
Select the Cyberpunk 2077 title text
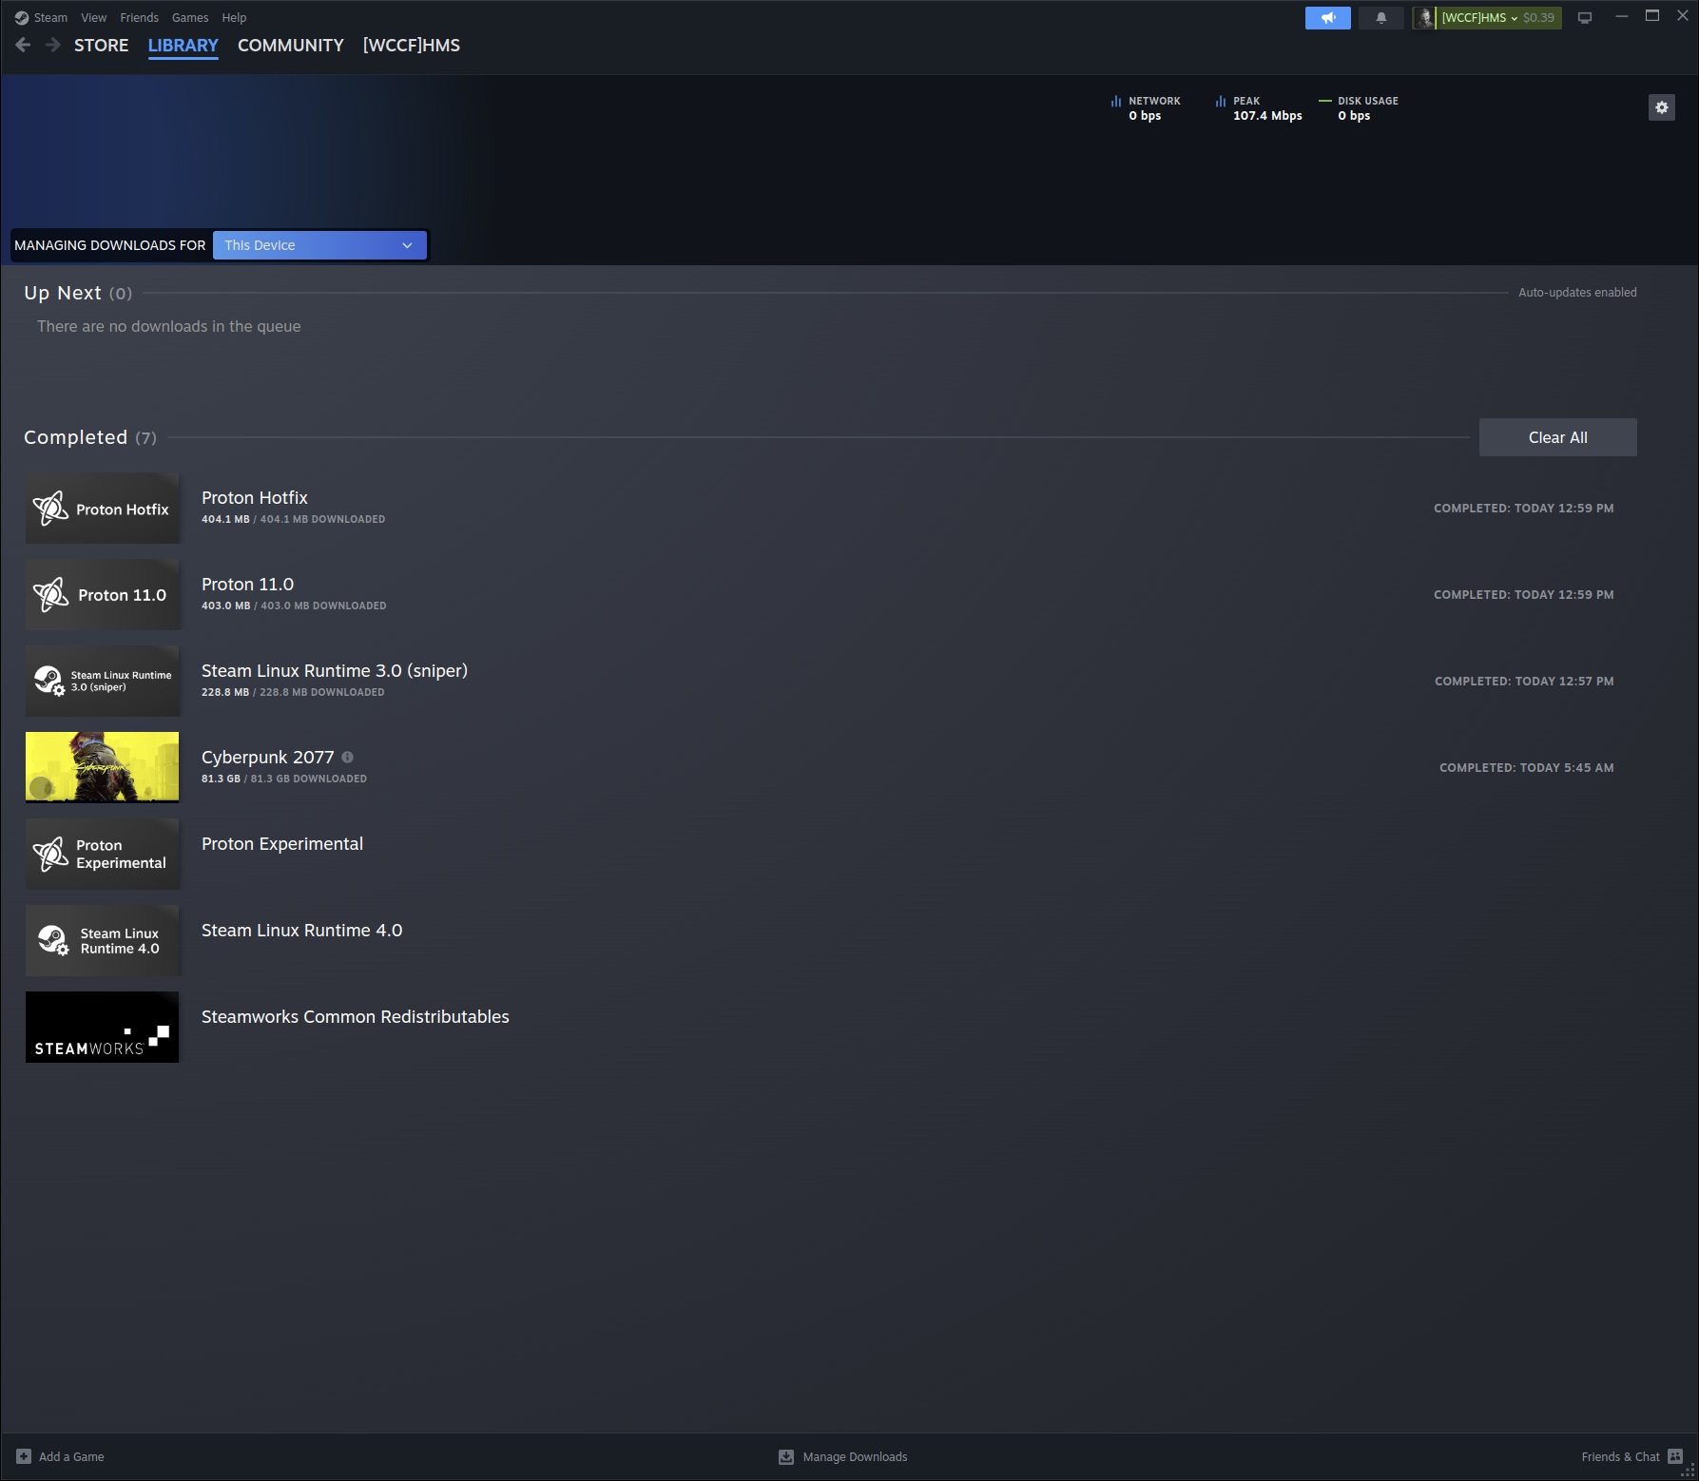(x=267, y=757)
